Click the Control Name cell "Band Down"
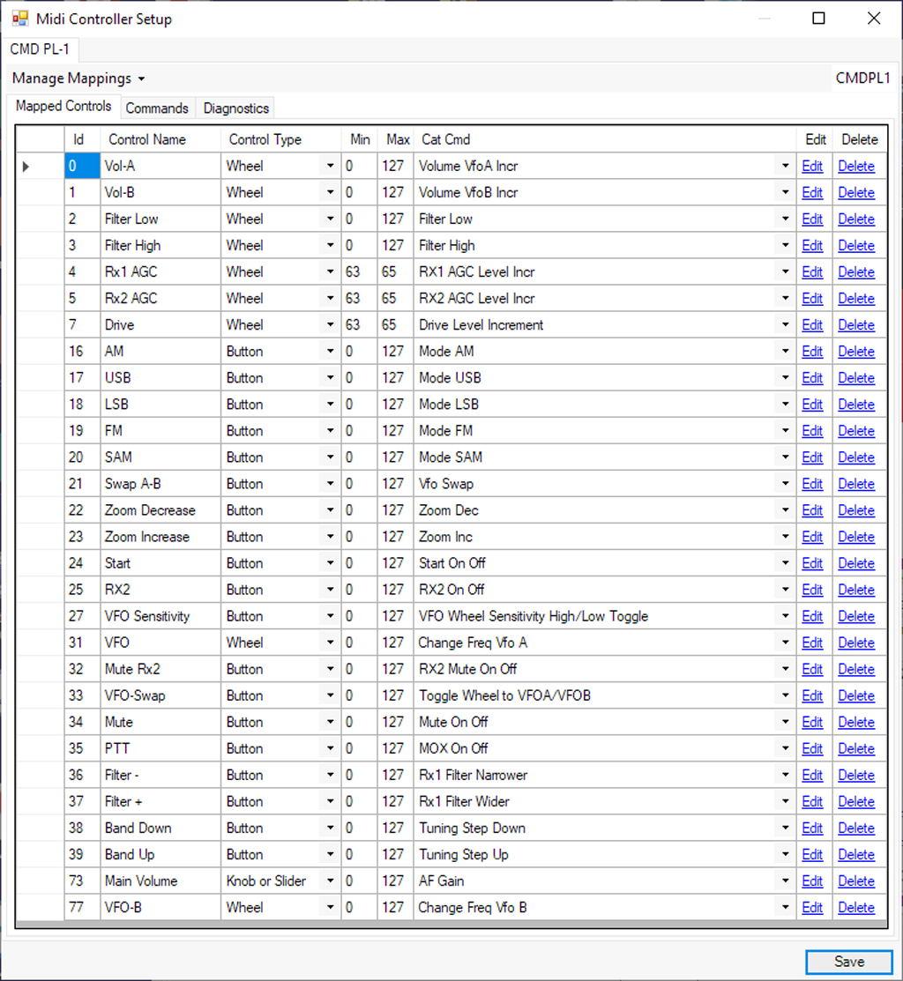Screen dimensions: 903x981 160,829
